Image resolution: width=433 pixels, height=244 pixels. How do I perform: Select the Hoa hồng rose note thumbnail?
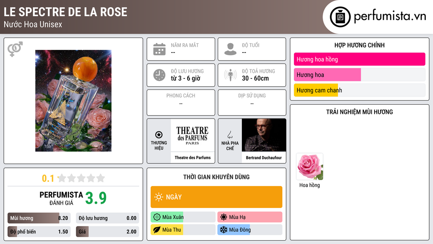coord(310,166)
